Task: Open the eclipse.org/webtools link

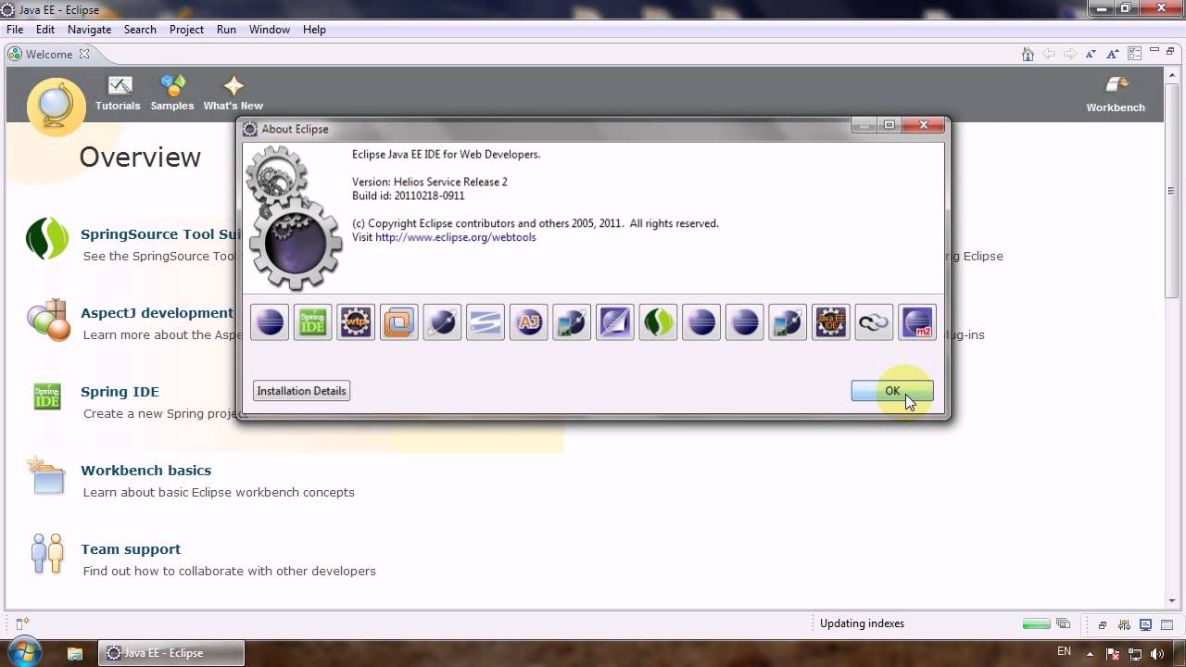Action: coord(456,237)
